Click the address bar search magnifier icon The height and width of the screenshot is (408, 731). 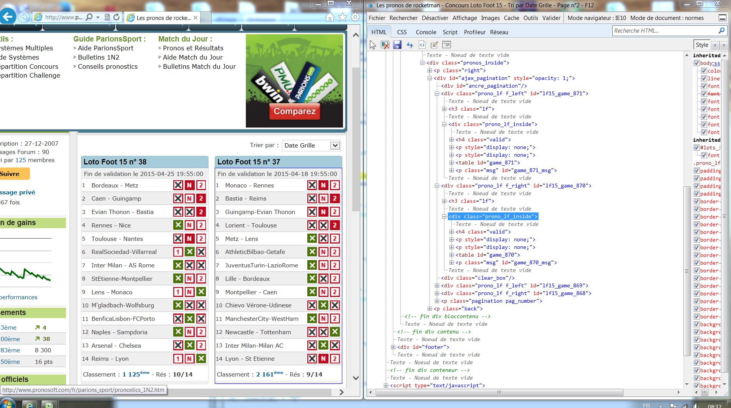(89, 17)
